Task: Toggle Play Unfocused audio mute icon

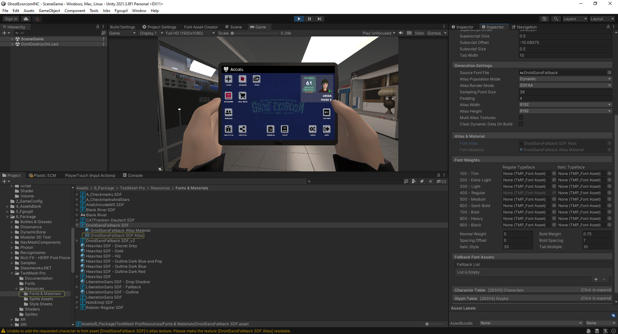Action: point(401,33)
